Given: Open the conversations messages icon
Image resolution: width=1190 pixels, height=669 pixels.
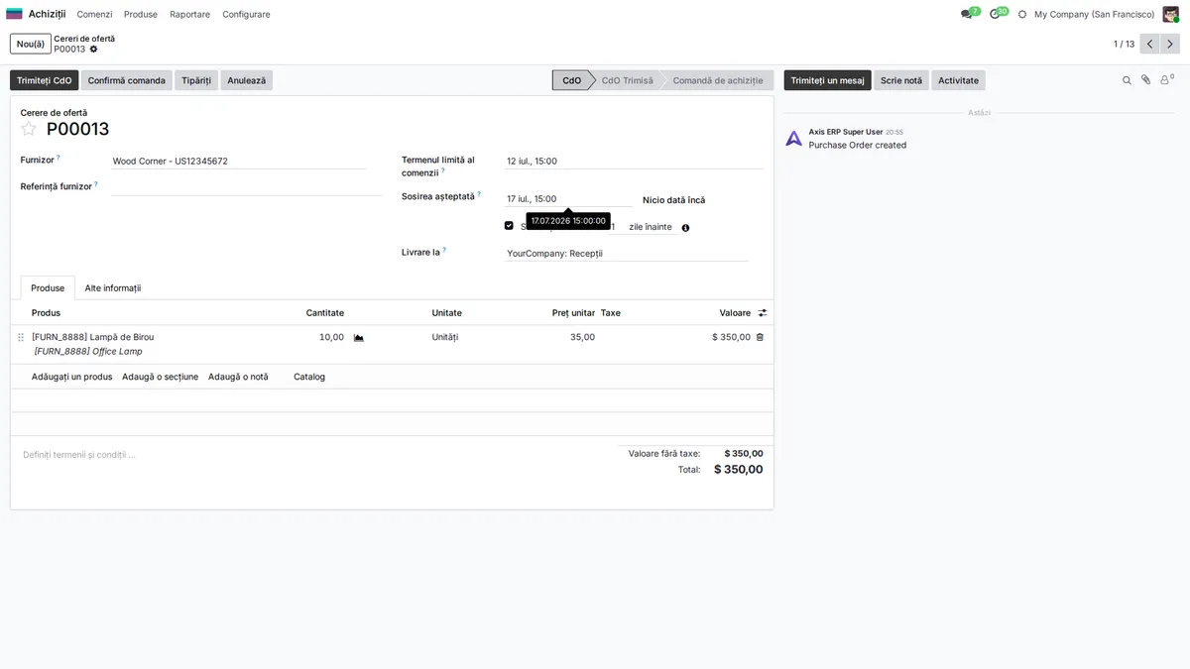Looking at the screenshot, I should 967,14.
